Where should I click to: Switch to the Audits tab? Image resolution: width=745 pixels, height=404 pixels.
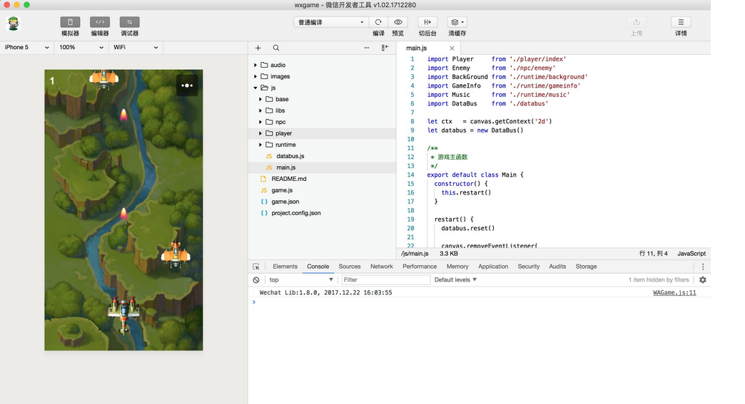(557, 266)
